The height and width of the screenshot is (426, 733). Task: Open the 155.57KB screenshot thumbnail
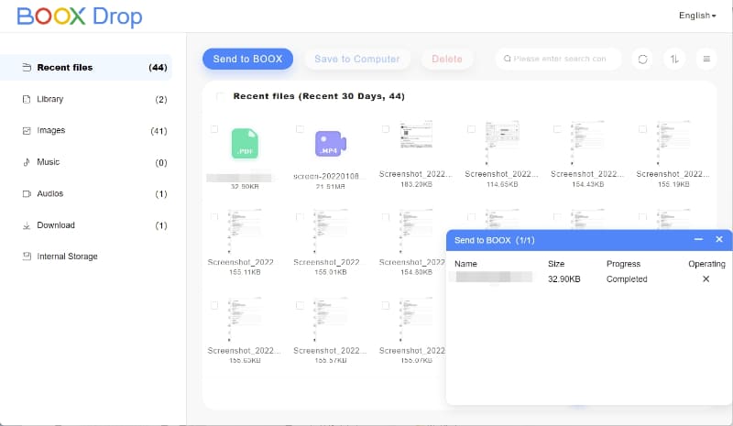point(331,320)
